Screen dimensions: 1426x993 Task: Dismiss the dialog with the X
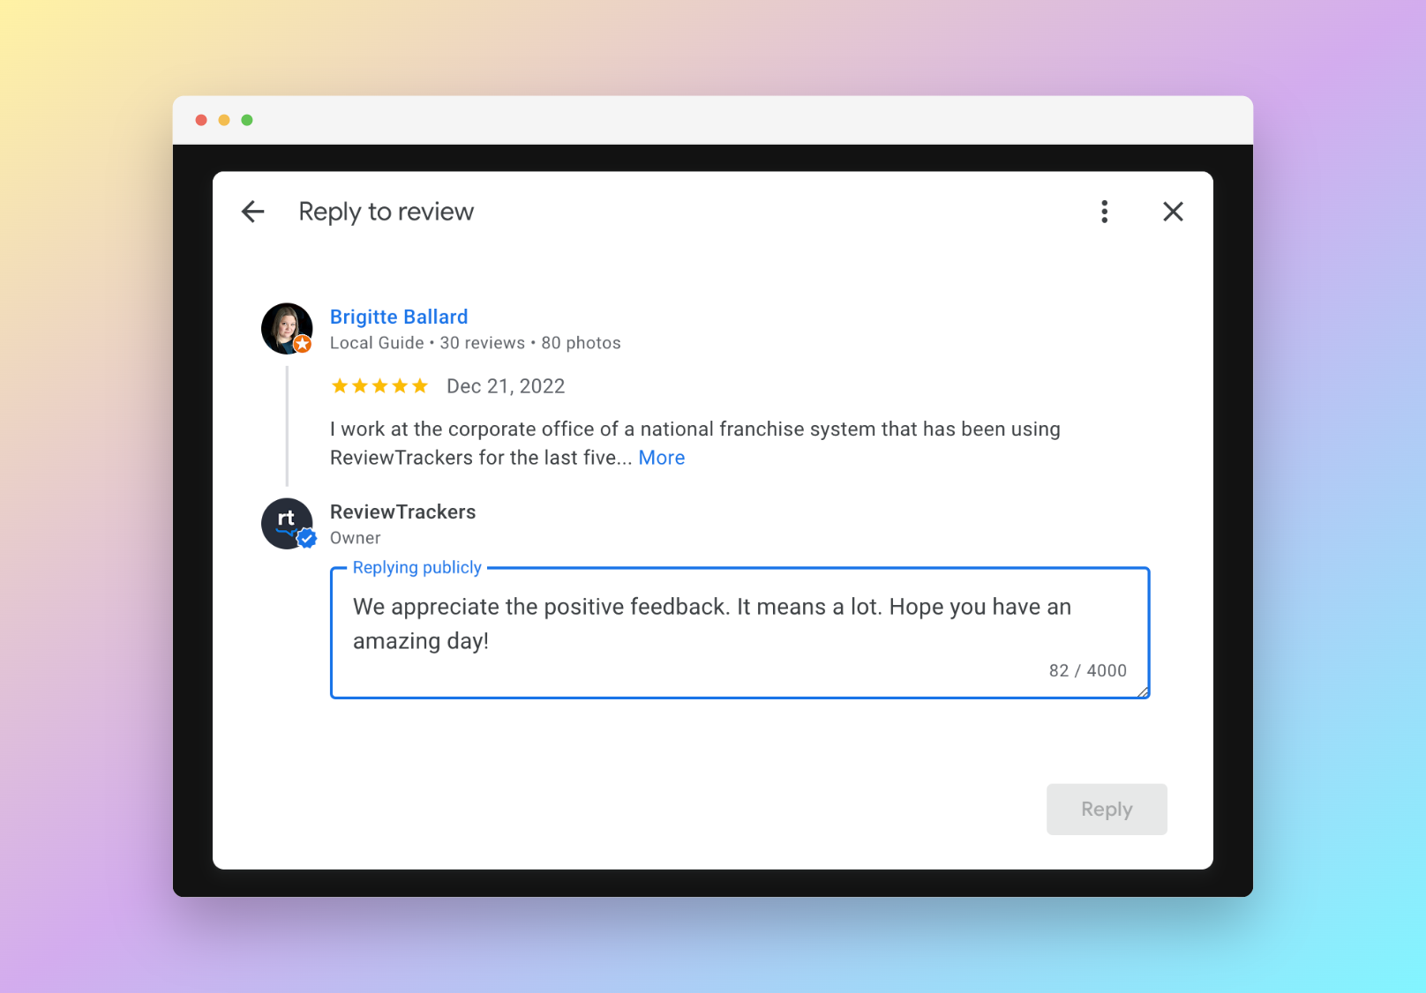[x=1173, y=212]
